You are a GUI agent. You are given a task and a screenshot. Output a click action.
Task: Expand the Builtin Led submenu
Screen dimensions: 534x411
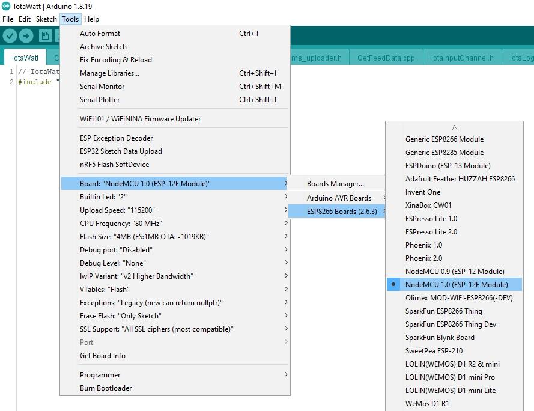175,197
